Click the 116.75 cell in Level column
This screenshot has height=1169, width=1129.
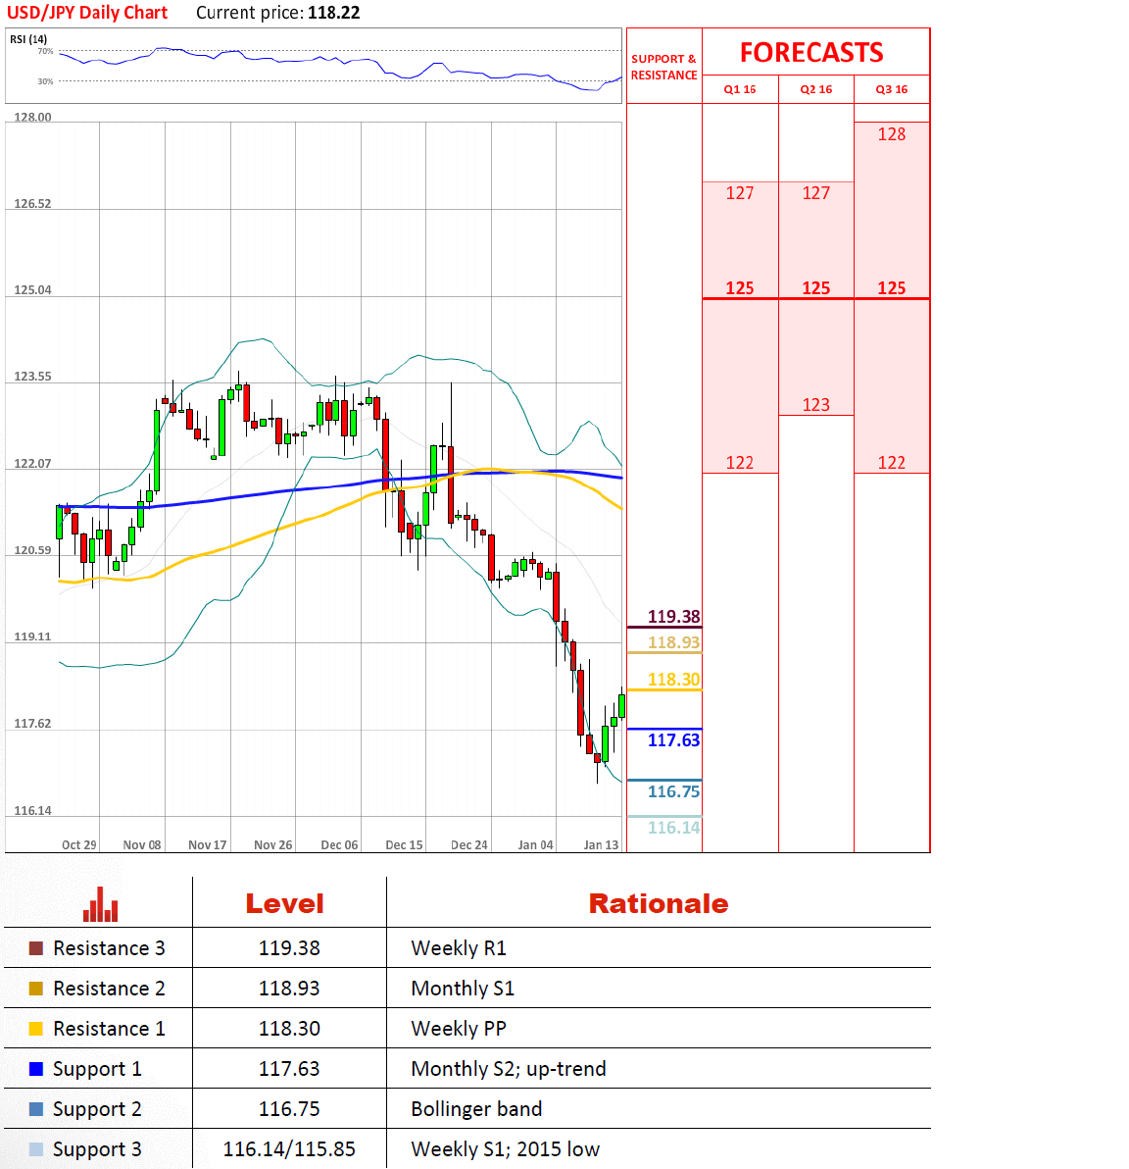click(289, 1109)
